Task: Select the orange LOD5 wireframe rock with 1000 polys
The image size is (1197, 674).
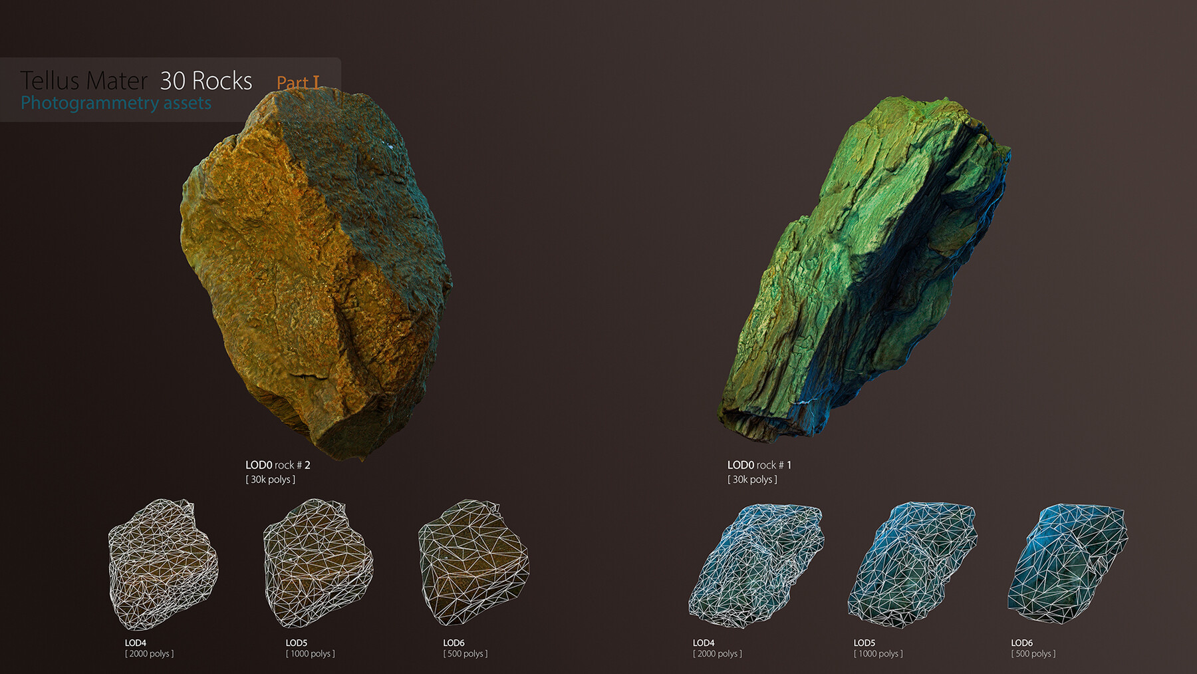Action: 318,563
